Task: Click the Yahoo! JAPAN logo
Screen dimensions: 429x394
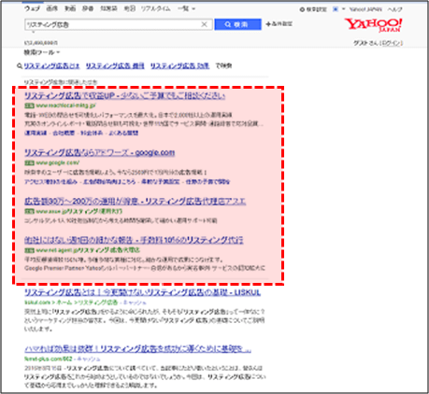Action: 373,25
